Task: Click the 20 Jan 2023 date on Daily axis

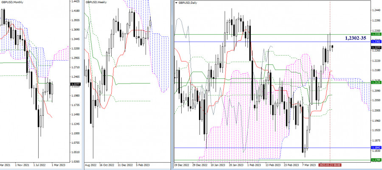Action: [236, 165]
